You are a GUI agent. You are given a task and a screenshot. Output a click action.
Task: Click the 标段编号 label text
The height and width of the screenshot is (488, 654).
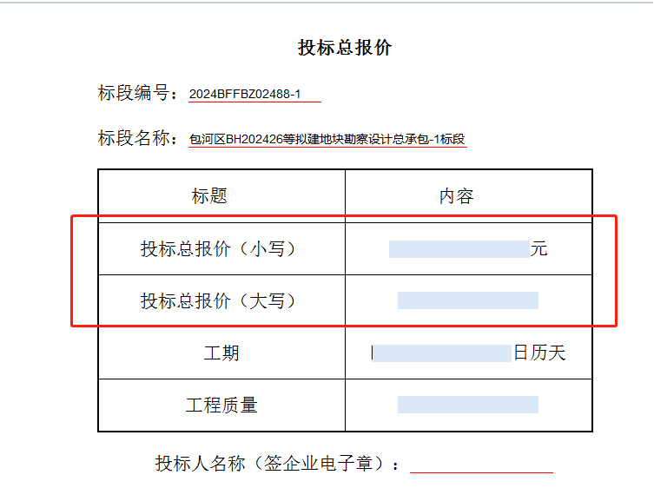click(133, 94)
